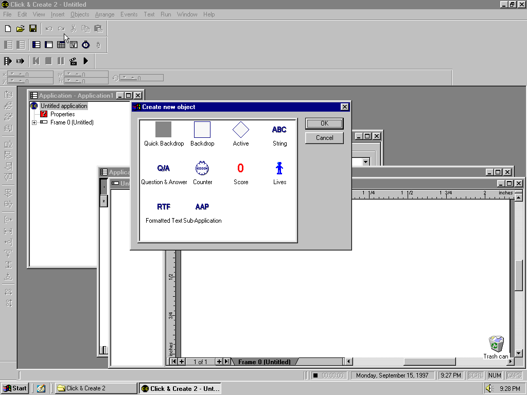This screenshot has height=395, width=527.
Task: Choose the Sub-Application AAP object
Action: point(202,207)
